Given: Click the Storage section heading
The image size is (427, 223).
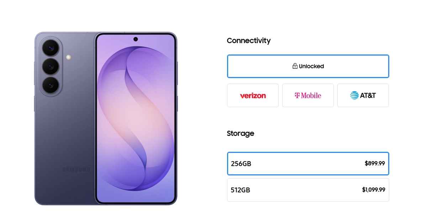Looking at the screenshot, I should (240, 133).
